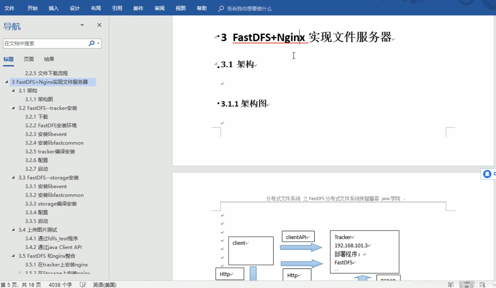This screenshot has width=496, height=288.
Task: Go to heading '3.4.1 通过fdfs_test程序'
Action: click(x=51, y=238)
